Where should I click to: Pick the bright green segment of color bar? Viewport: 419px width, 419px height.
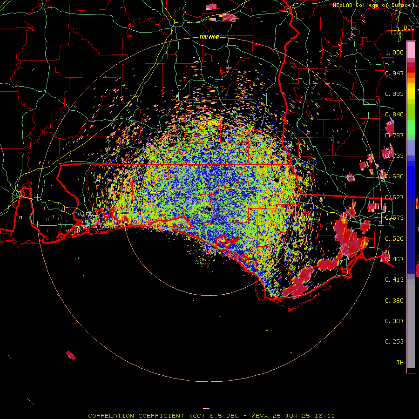click(x=411, y=127)
